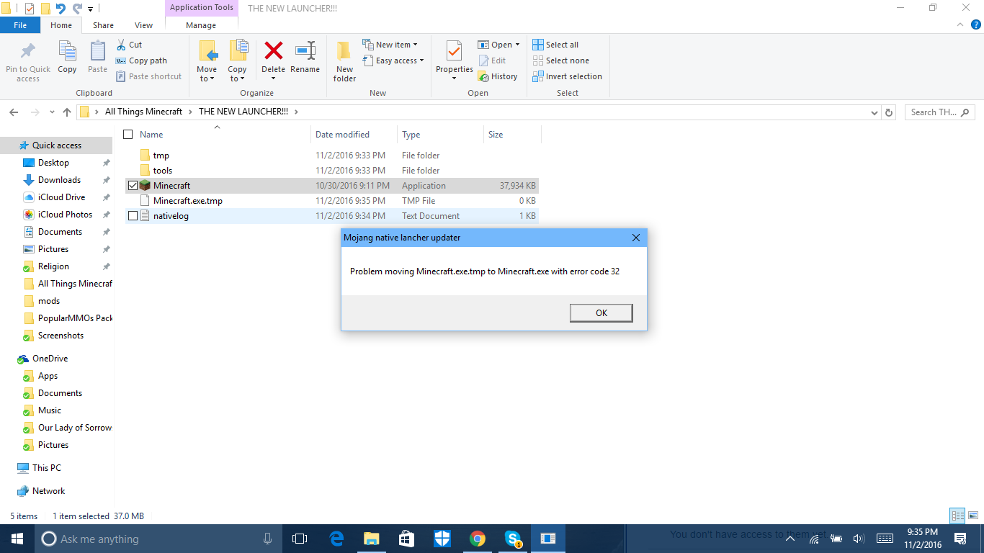984x553 pixels.
Task: Open Downloads in Quick access
Action: (x=59, y=180)
